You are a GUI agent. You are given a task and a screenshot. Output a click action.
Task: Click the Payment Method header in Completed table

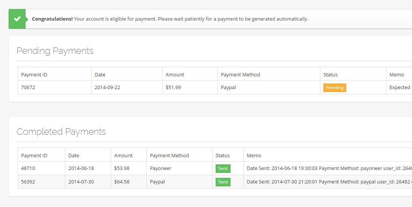(169, 155)
